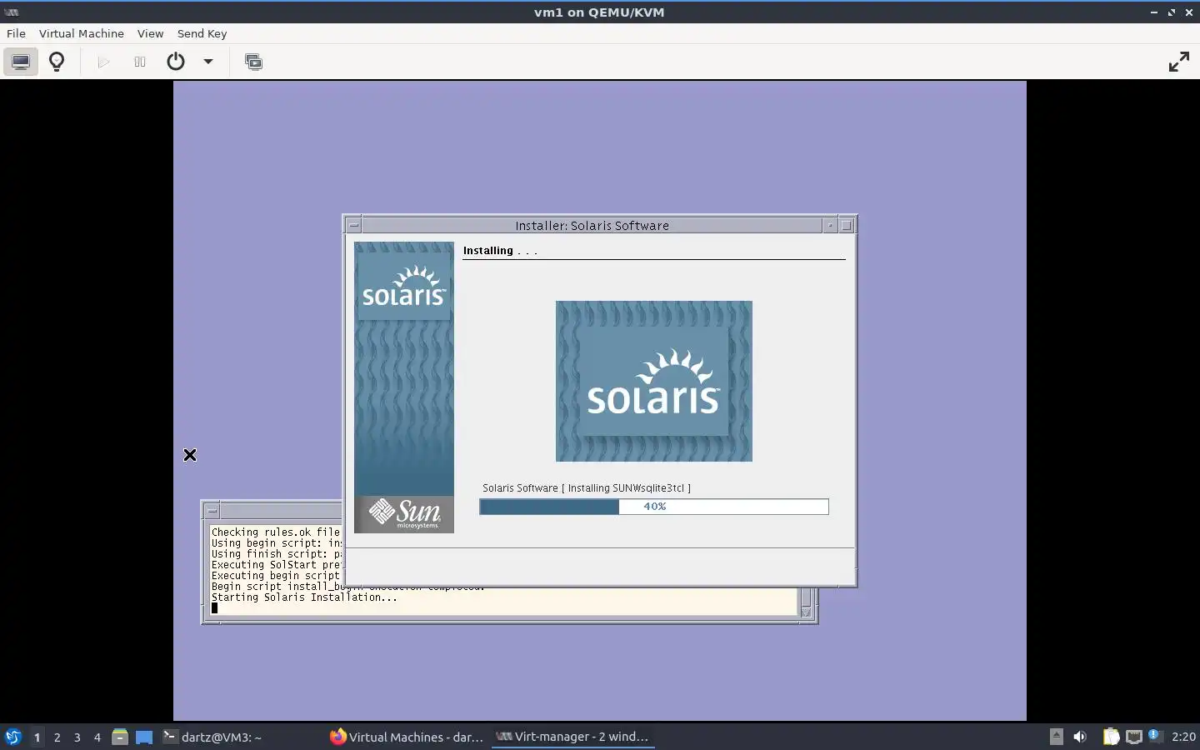The image size is (1200, 750).
Task: Switch to workspace 3
Action: coord(77,737)
